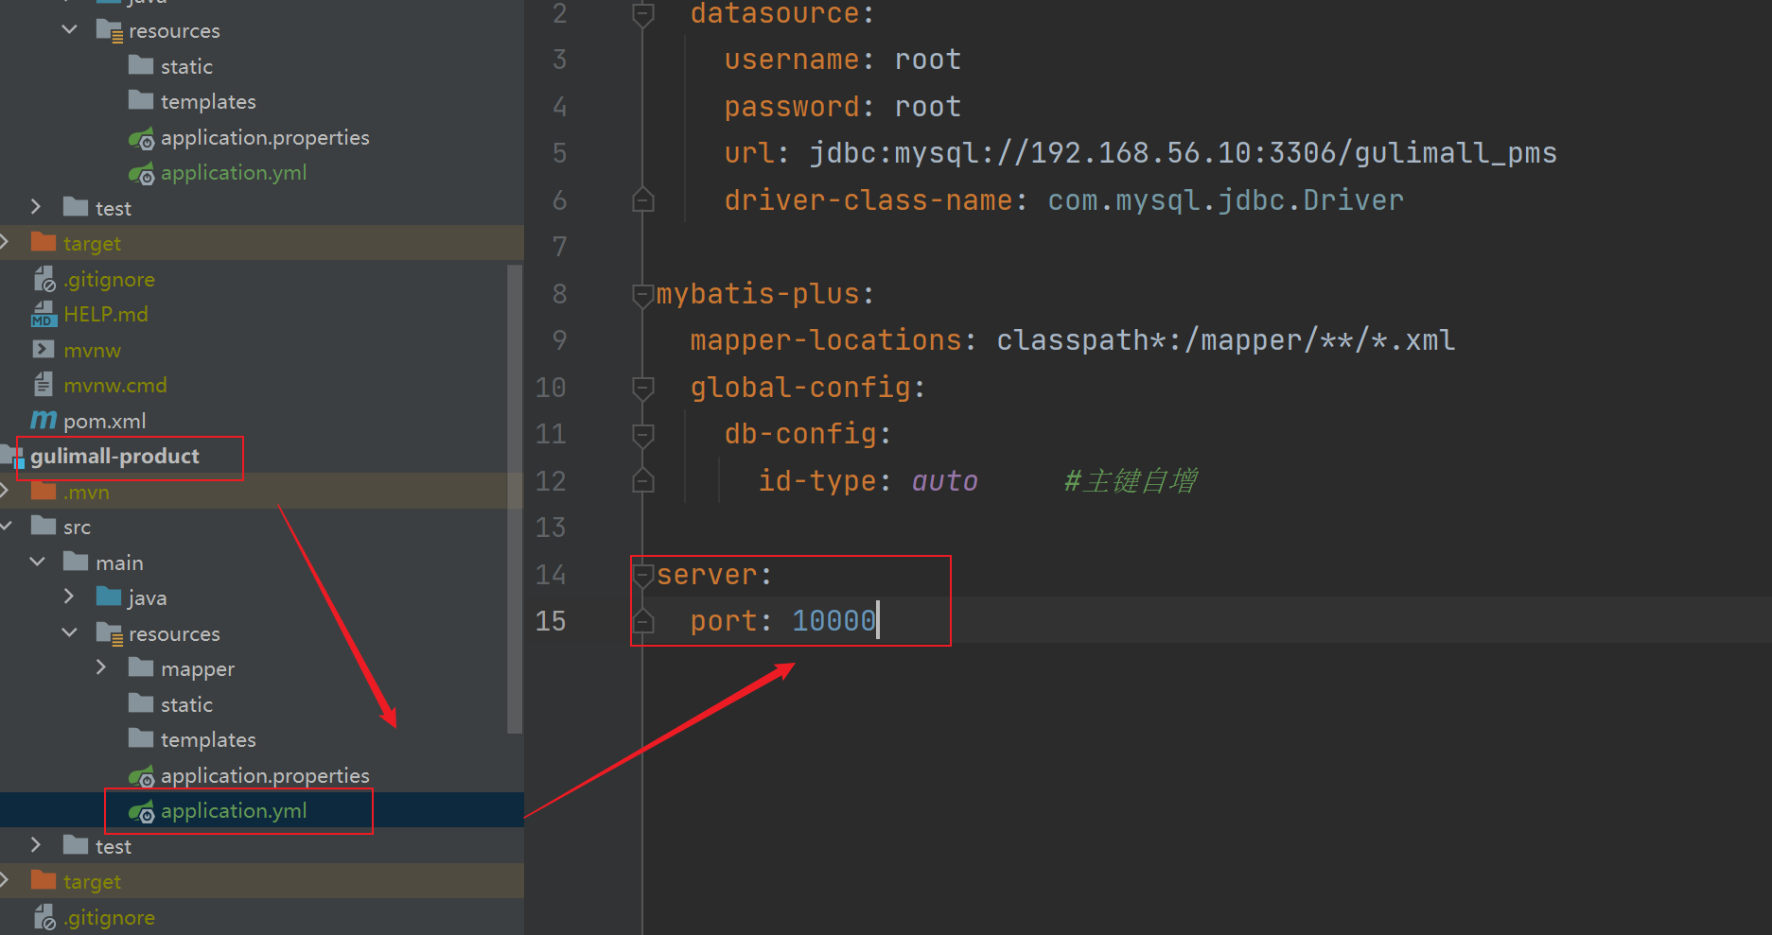The image size is (1772, 935).
Task: Click line number 9 in the gutter
Action: coord(559,339)
